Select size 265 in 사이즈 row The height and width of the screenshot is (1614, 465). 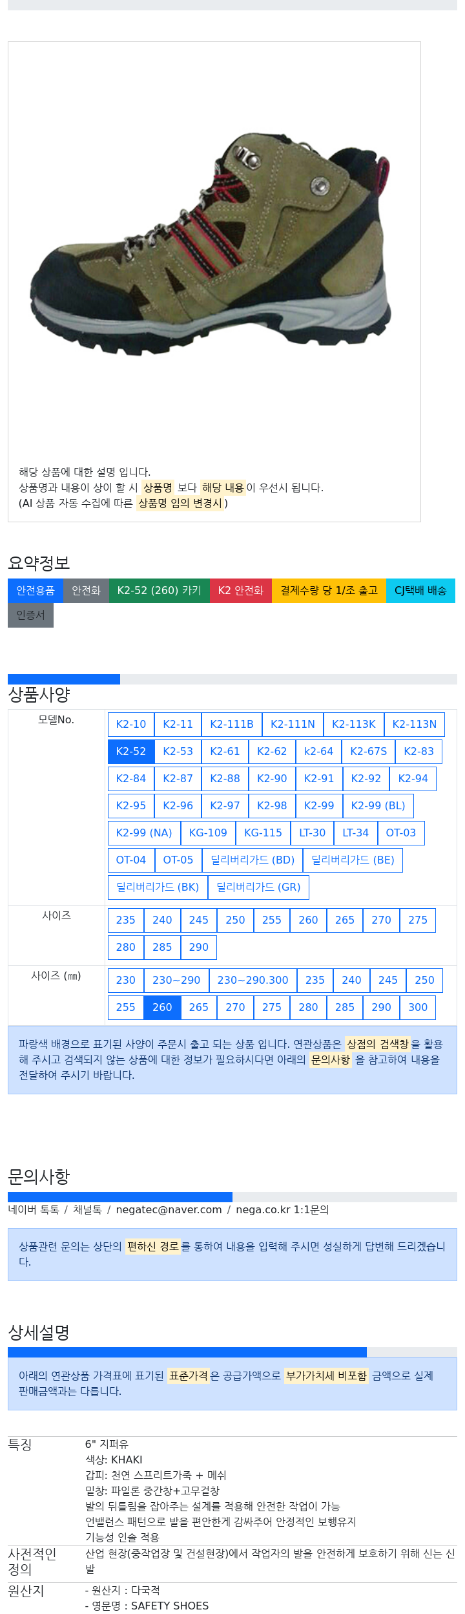[345, 920]
